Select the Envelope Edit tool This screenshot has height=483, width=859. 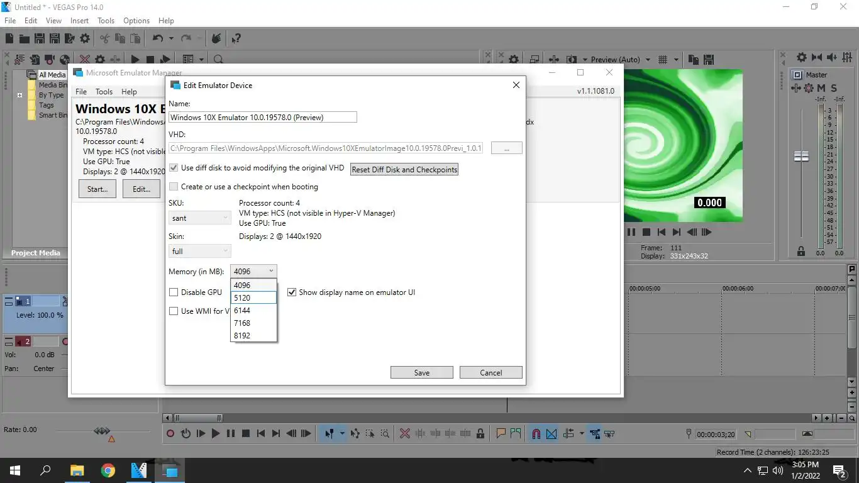[x=355, y=433]
